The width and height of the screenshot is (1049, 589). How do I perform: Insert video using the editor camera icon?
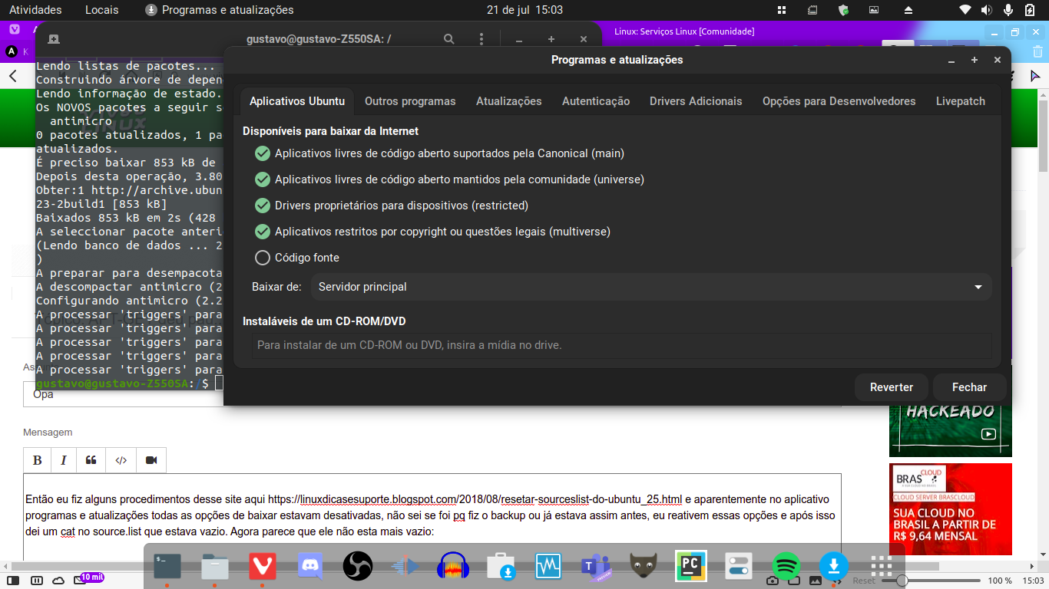(151, 460)
